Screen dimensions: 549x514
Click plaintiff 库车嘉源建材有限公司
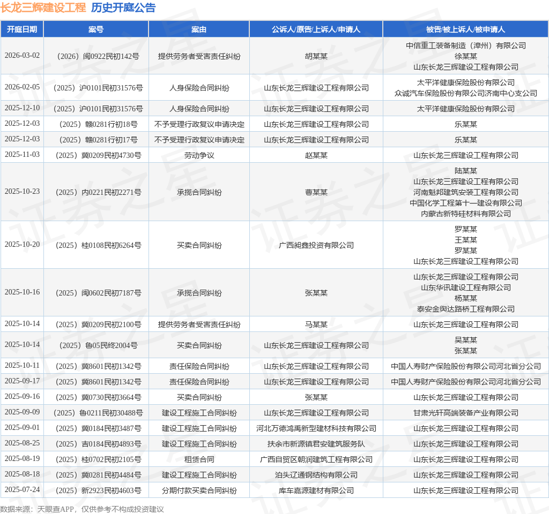pos(316,490)
